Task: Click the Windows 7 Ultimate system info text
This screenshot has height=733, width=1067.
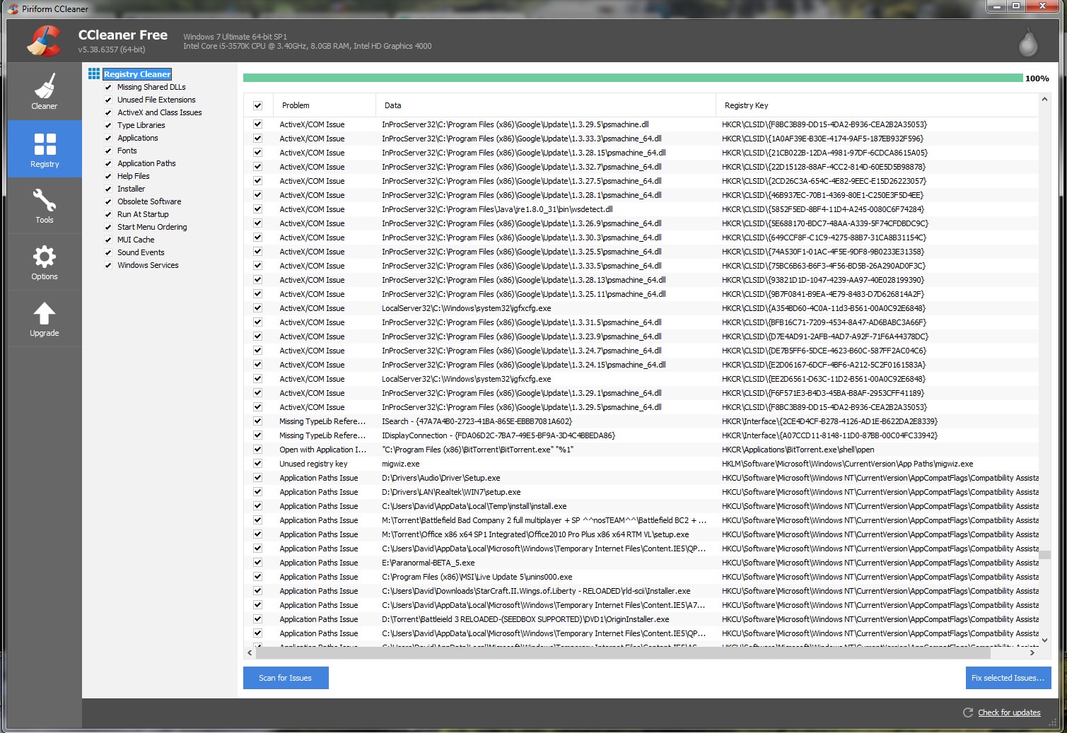Action: pyautogui.click(x=235, y=37)
